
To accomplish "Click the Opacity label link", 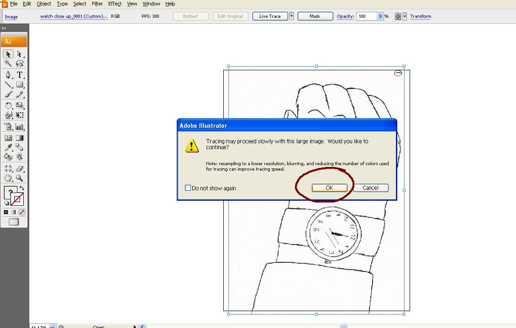I will point(345,16).
